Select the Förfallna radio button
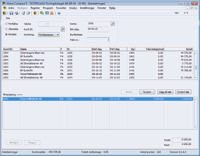This screenshot has height=156, width=200. click(6, 24)
